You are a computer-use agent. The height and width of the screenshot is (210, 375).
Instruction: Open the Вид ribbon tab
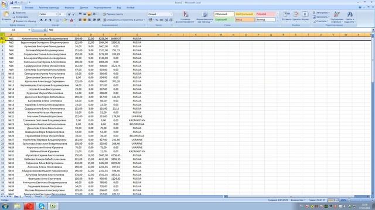point(119,8)
